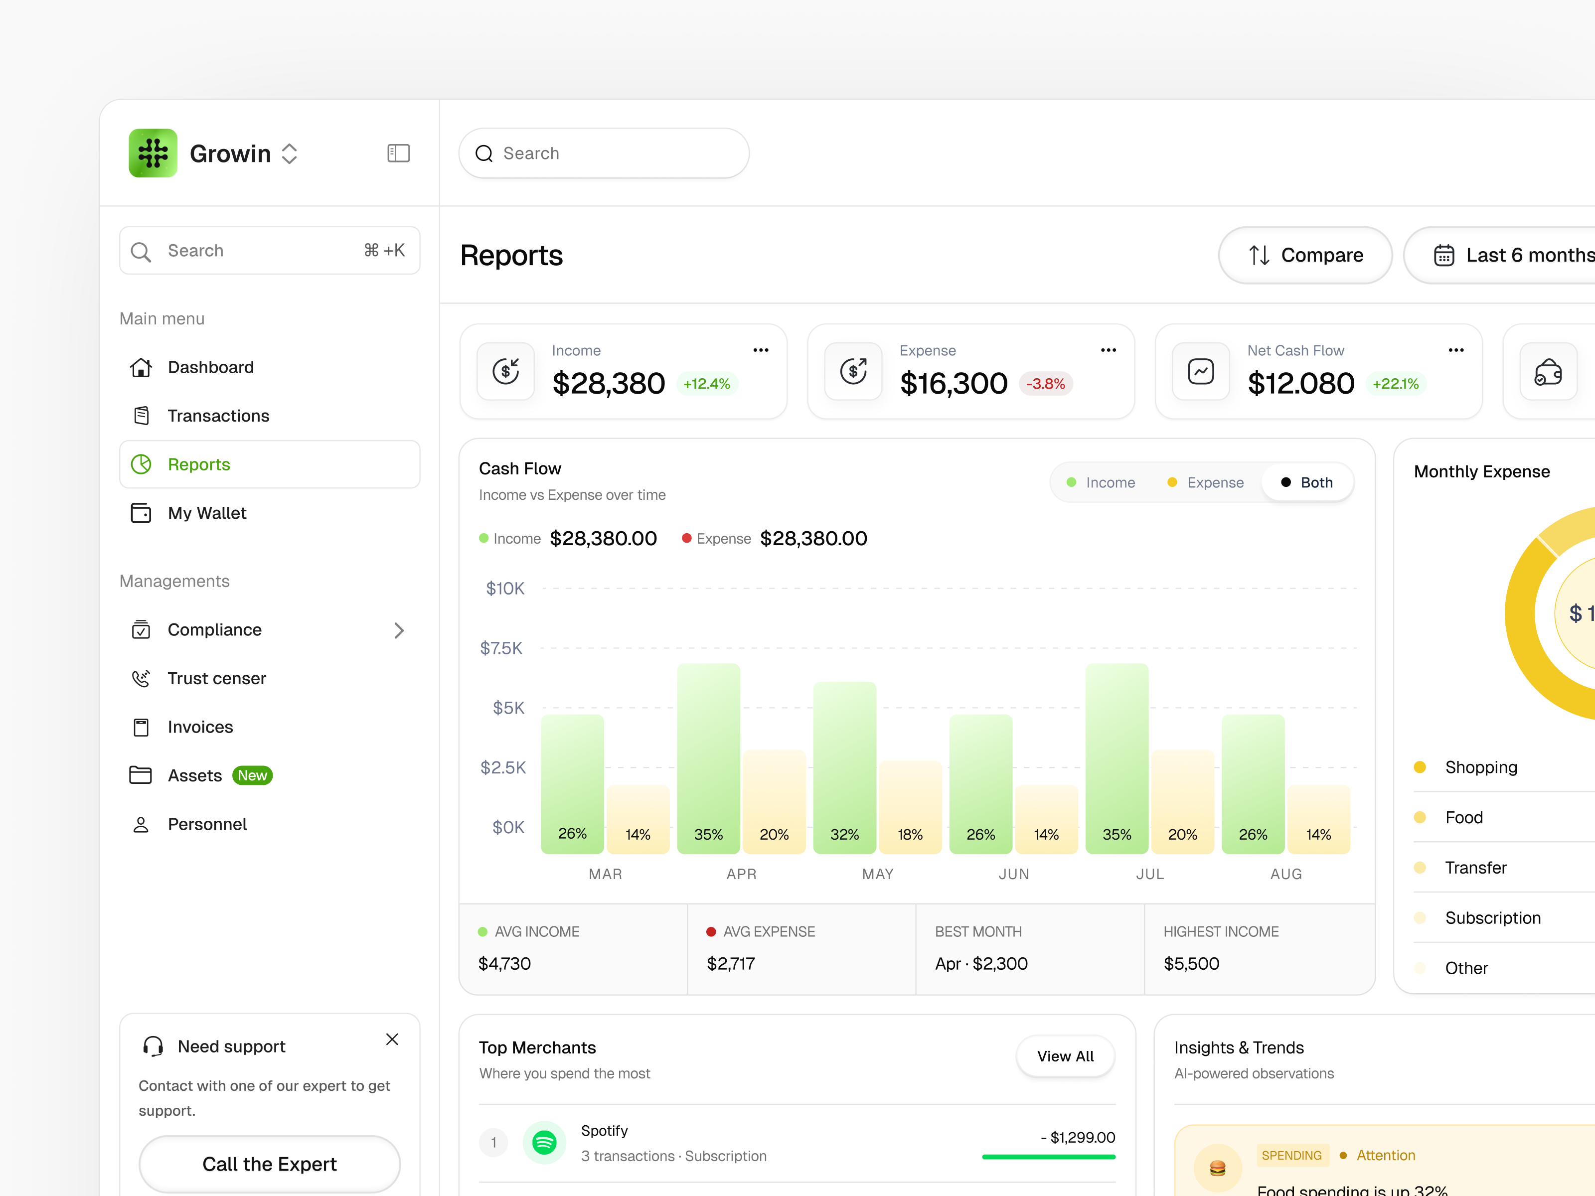This screenshot has height=1196, width=1595.
Task: Open Net Cash Flow three-dot menu
Action: coord(1456,350)
